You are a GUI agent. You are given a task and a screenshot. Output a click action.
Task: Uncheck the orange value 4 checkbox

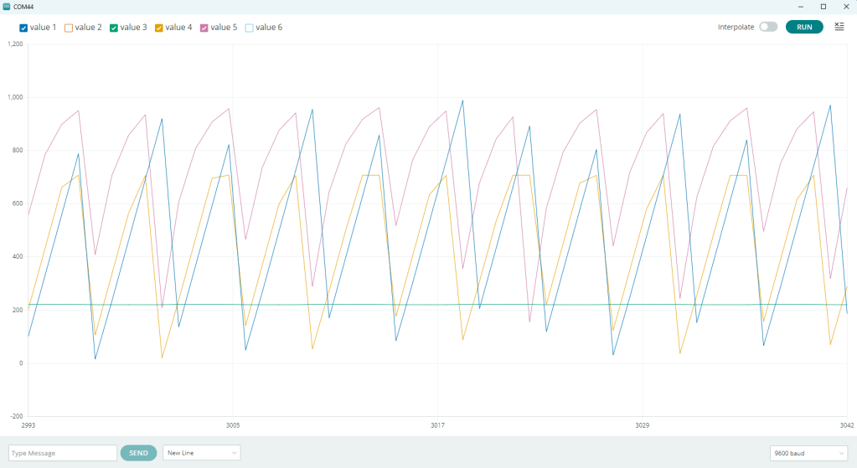159,28
